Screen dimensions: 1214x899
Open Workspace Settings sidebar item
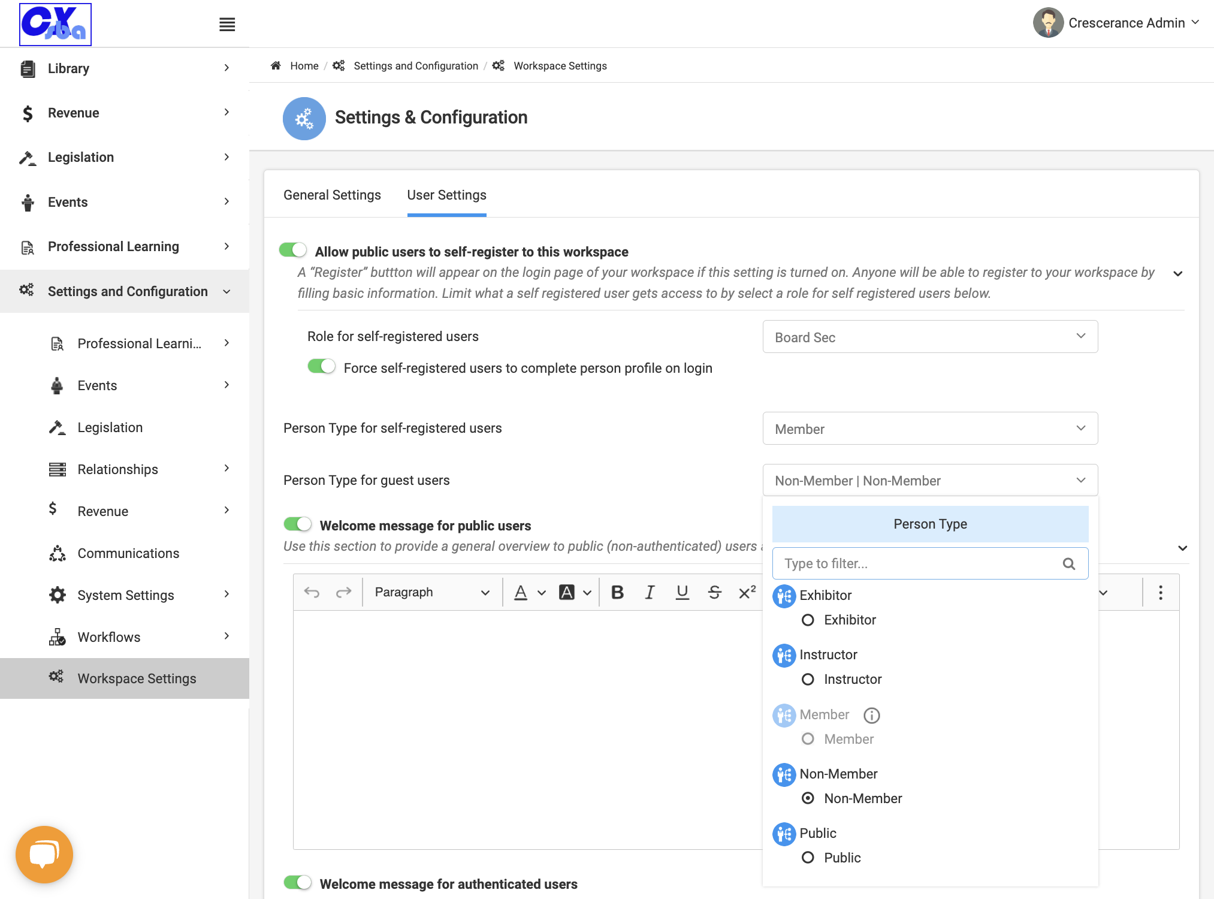[x=125, y=678]
